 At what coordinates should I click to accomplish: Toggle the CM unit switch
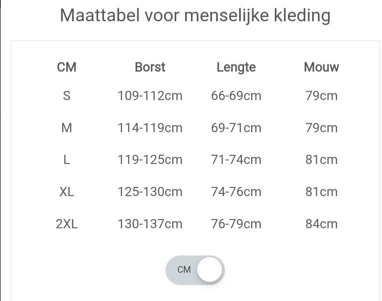point(195,270)
